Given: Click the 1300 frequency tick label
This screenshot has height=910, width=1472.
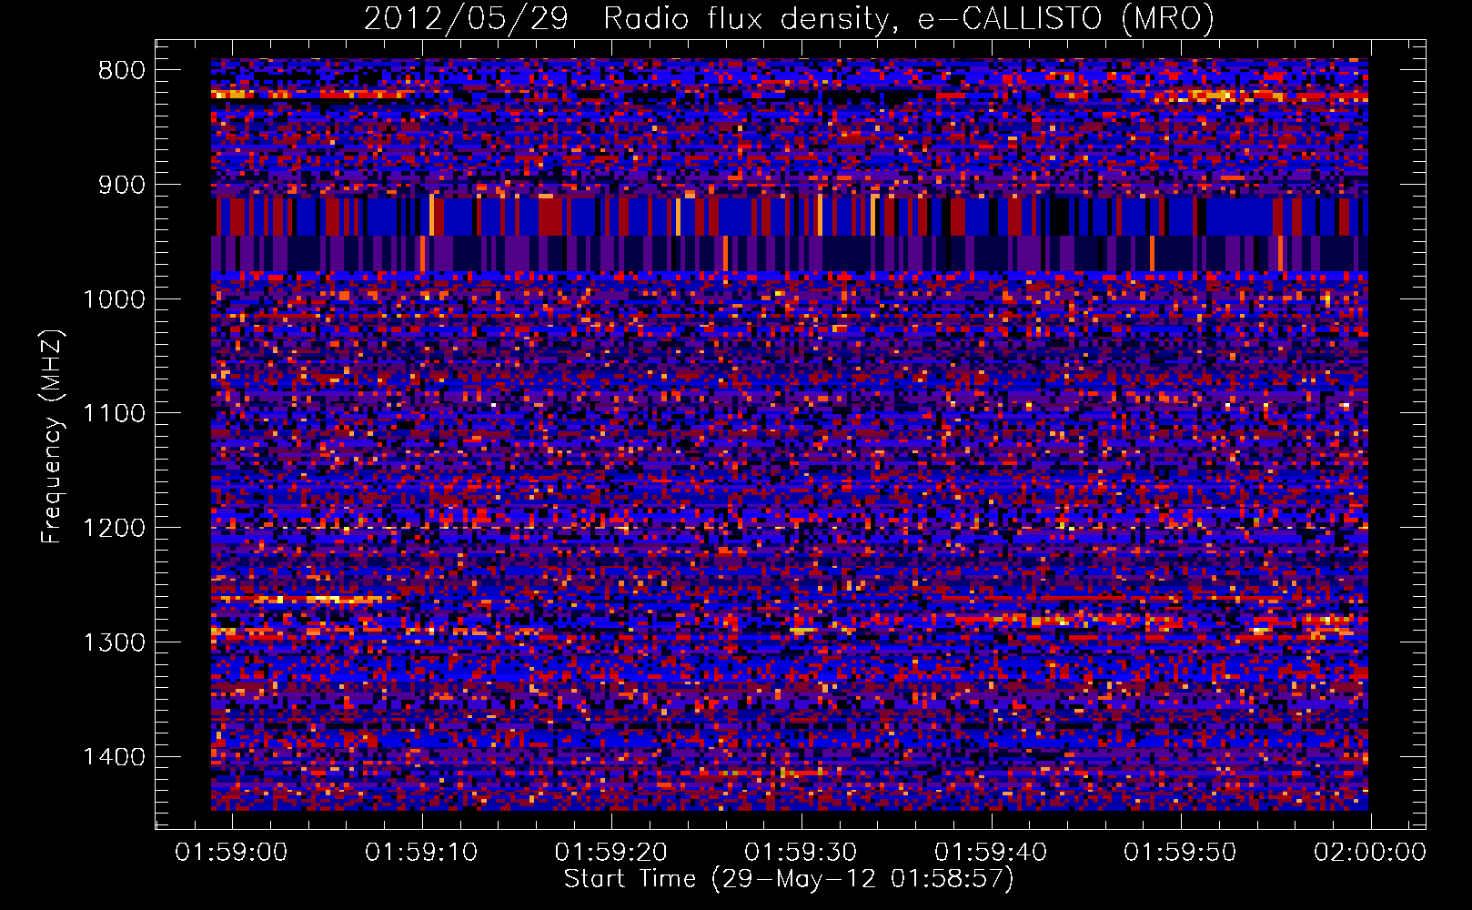Looking at the screenshot, I should 114,643.
